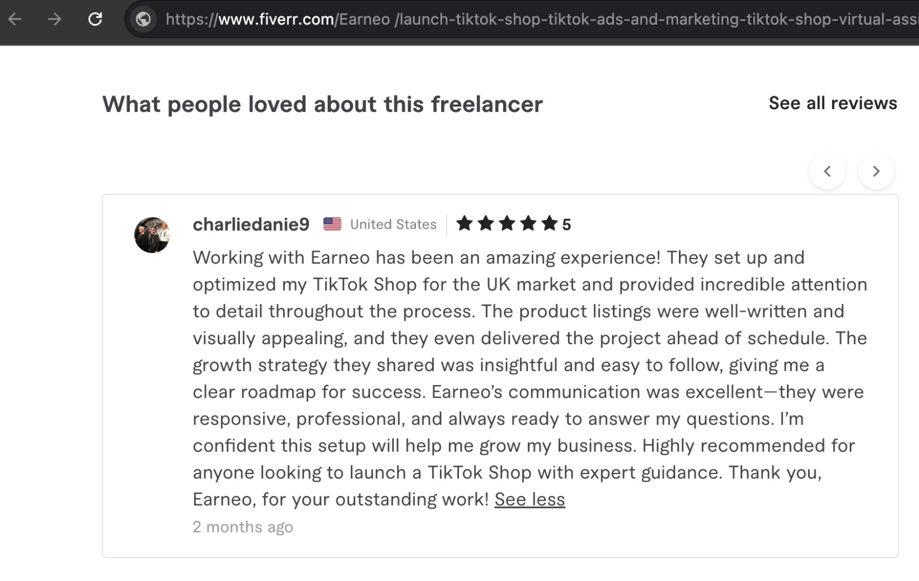Click the 2 months ago timestamp

pos(243,527)
